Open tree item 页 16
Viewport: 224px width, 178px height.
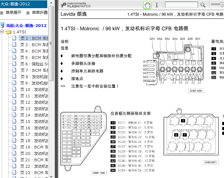(x=34, y=128)
